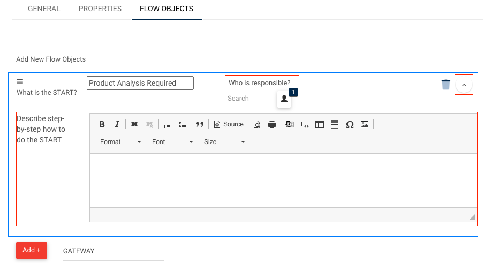
Task: Select the FLOW OBJECTS tab
Action: tap(167, 9)
